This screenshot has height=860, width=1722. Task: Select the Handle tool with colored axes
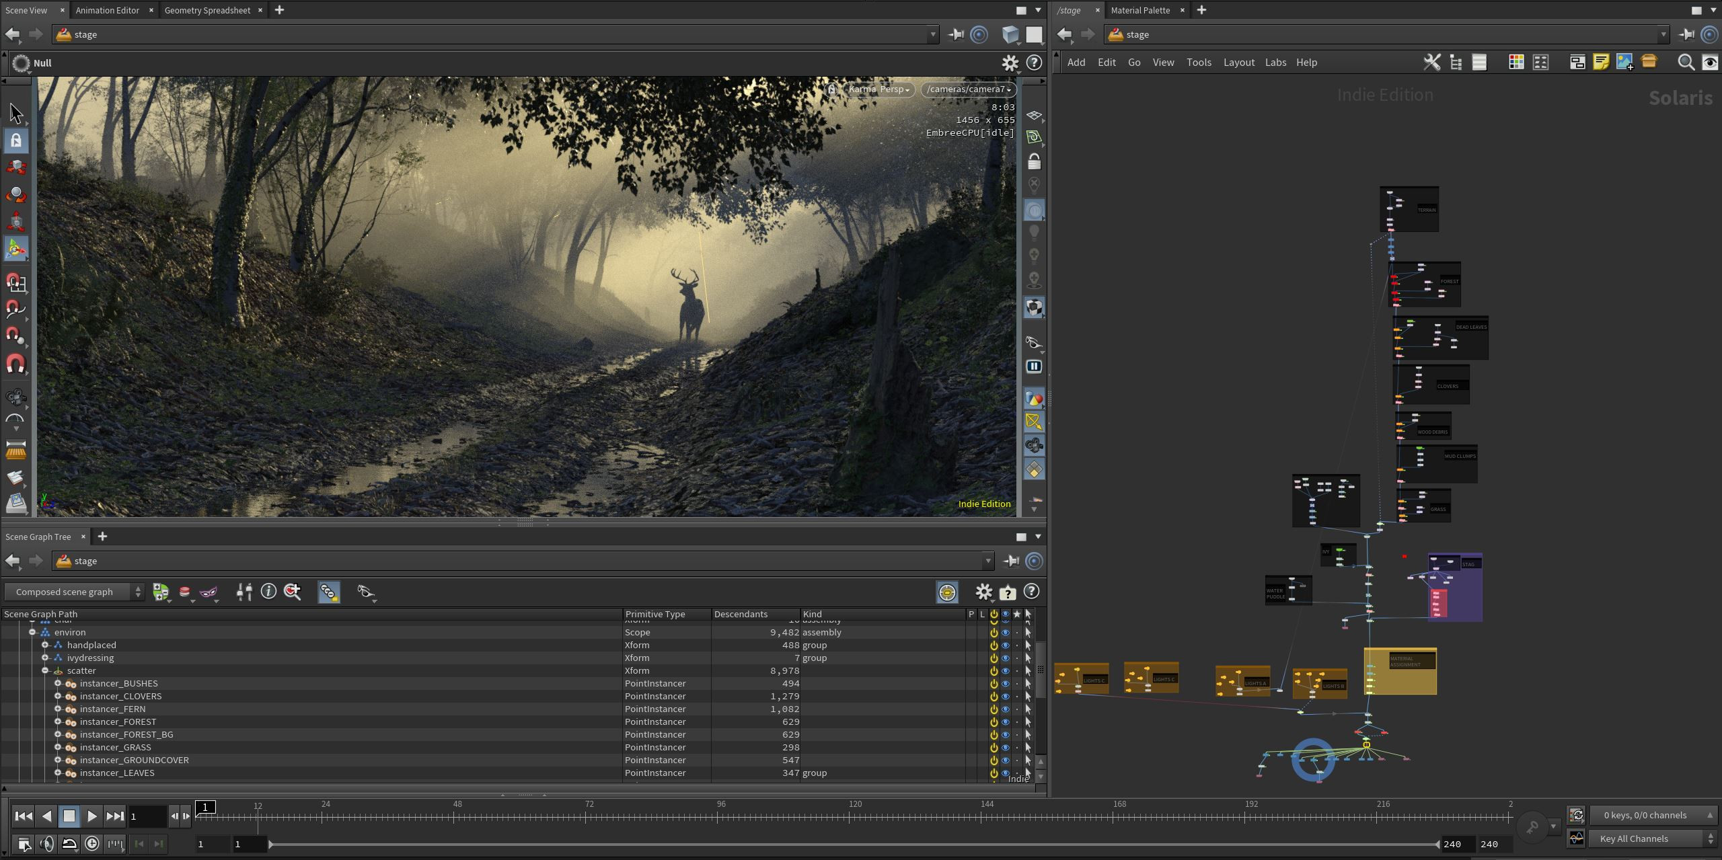(16, 249)
